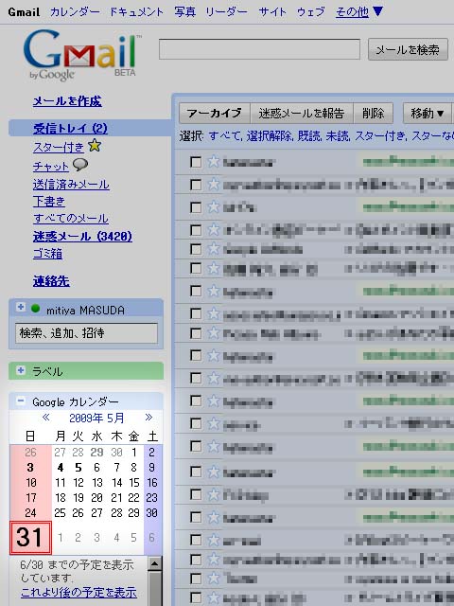Select May 13 in the calendar
Screen dimensions: 454x606
coord(97,482)
